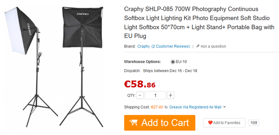Click the Add to Favorites button

click(x=224, y=123)
